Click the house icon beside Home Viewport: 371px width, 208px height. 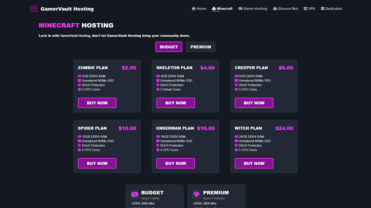[194, 8]
